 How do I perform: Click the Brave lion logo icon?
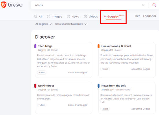point(3,5)
